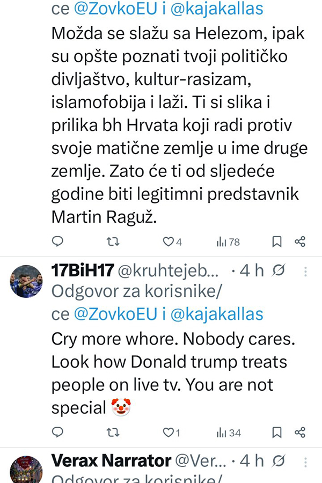Like the 17BiH17 tweet

point(169,432)
